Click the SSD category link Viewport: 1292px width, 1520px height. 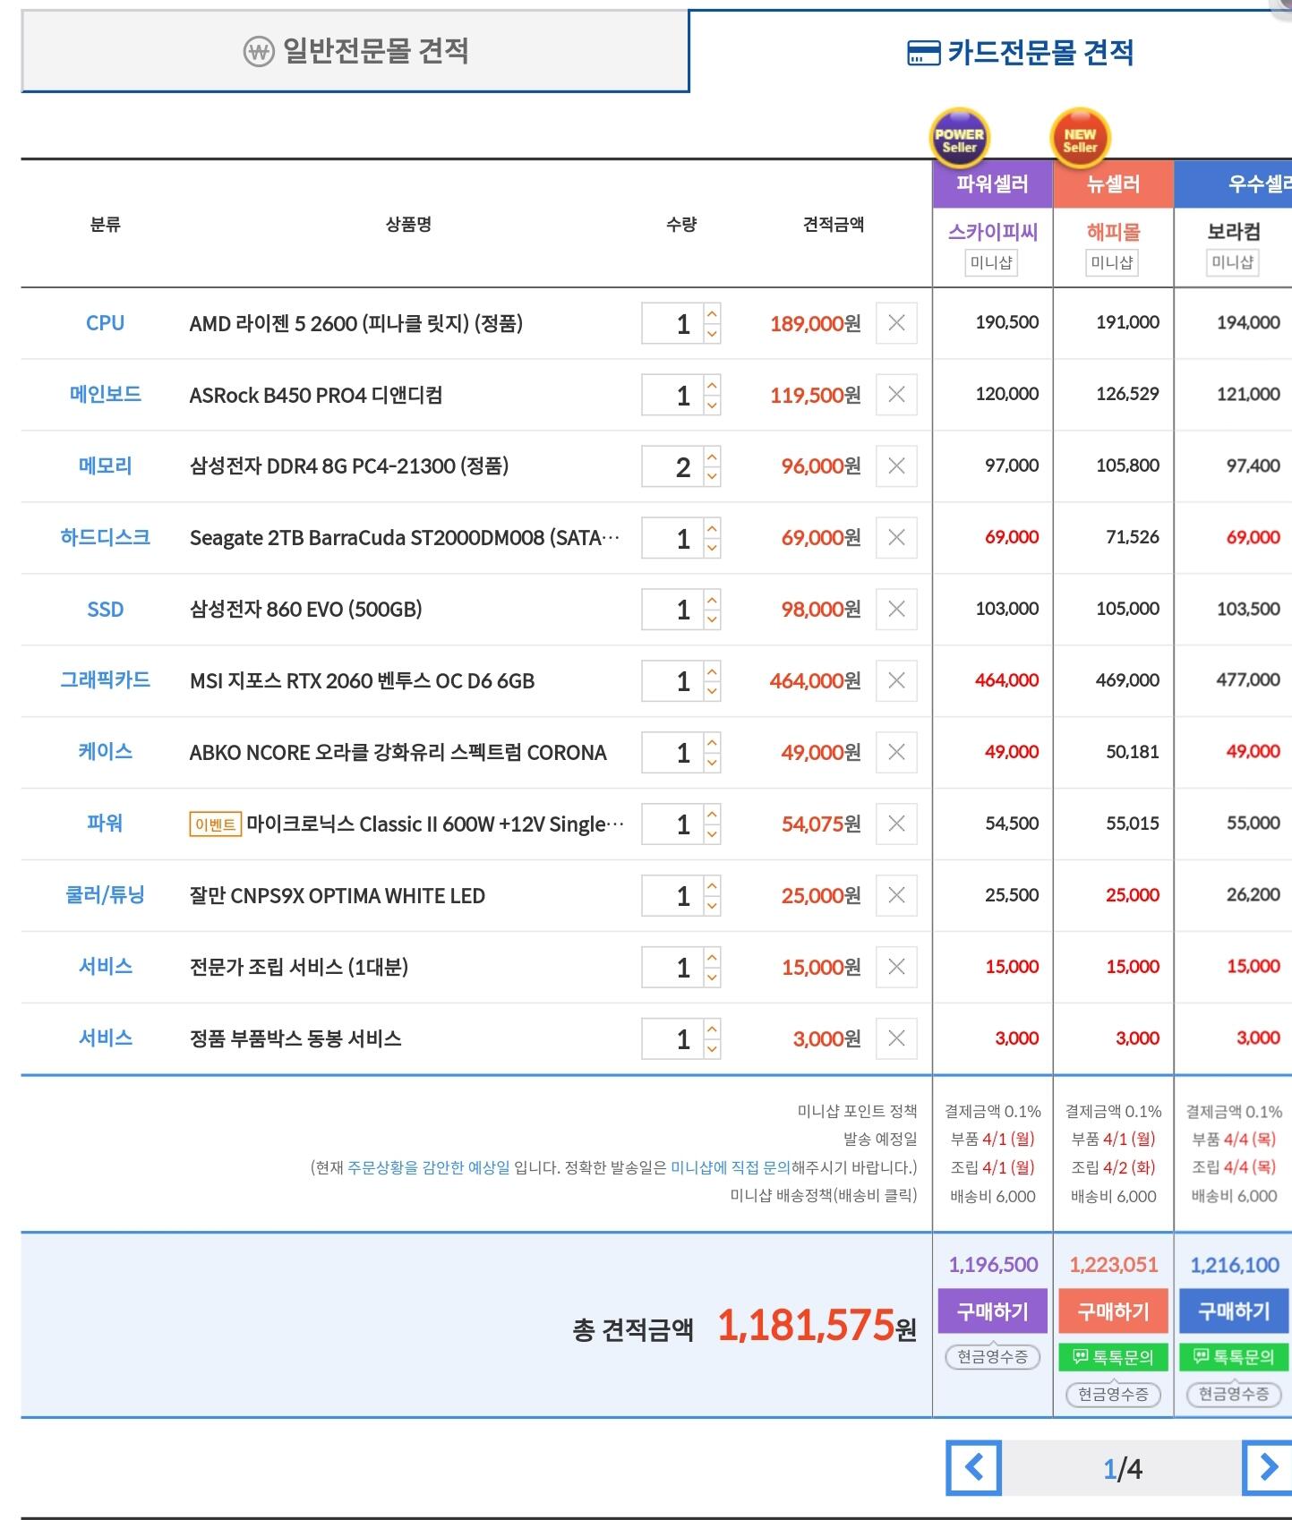pos(105,610)
